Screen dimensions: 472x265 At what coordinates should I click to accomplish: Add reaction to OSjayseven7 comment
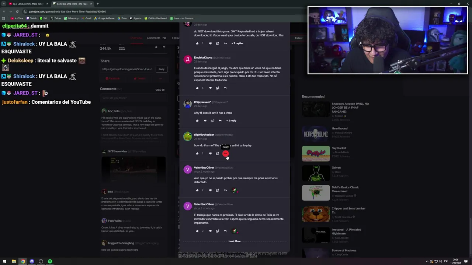tap(212, 121)
